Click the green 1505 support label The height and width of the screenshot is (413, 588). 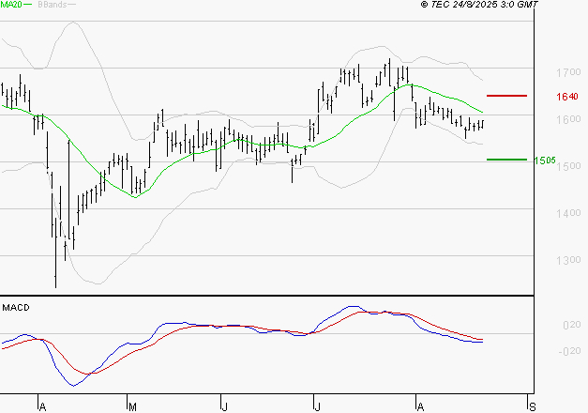pyautogui.click(x=545, y=161)
